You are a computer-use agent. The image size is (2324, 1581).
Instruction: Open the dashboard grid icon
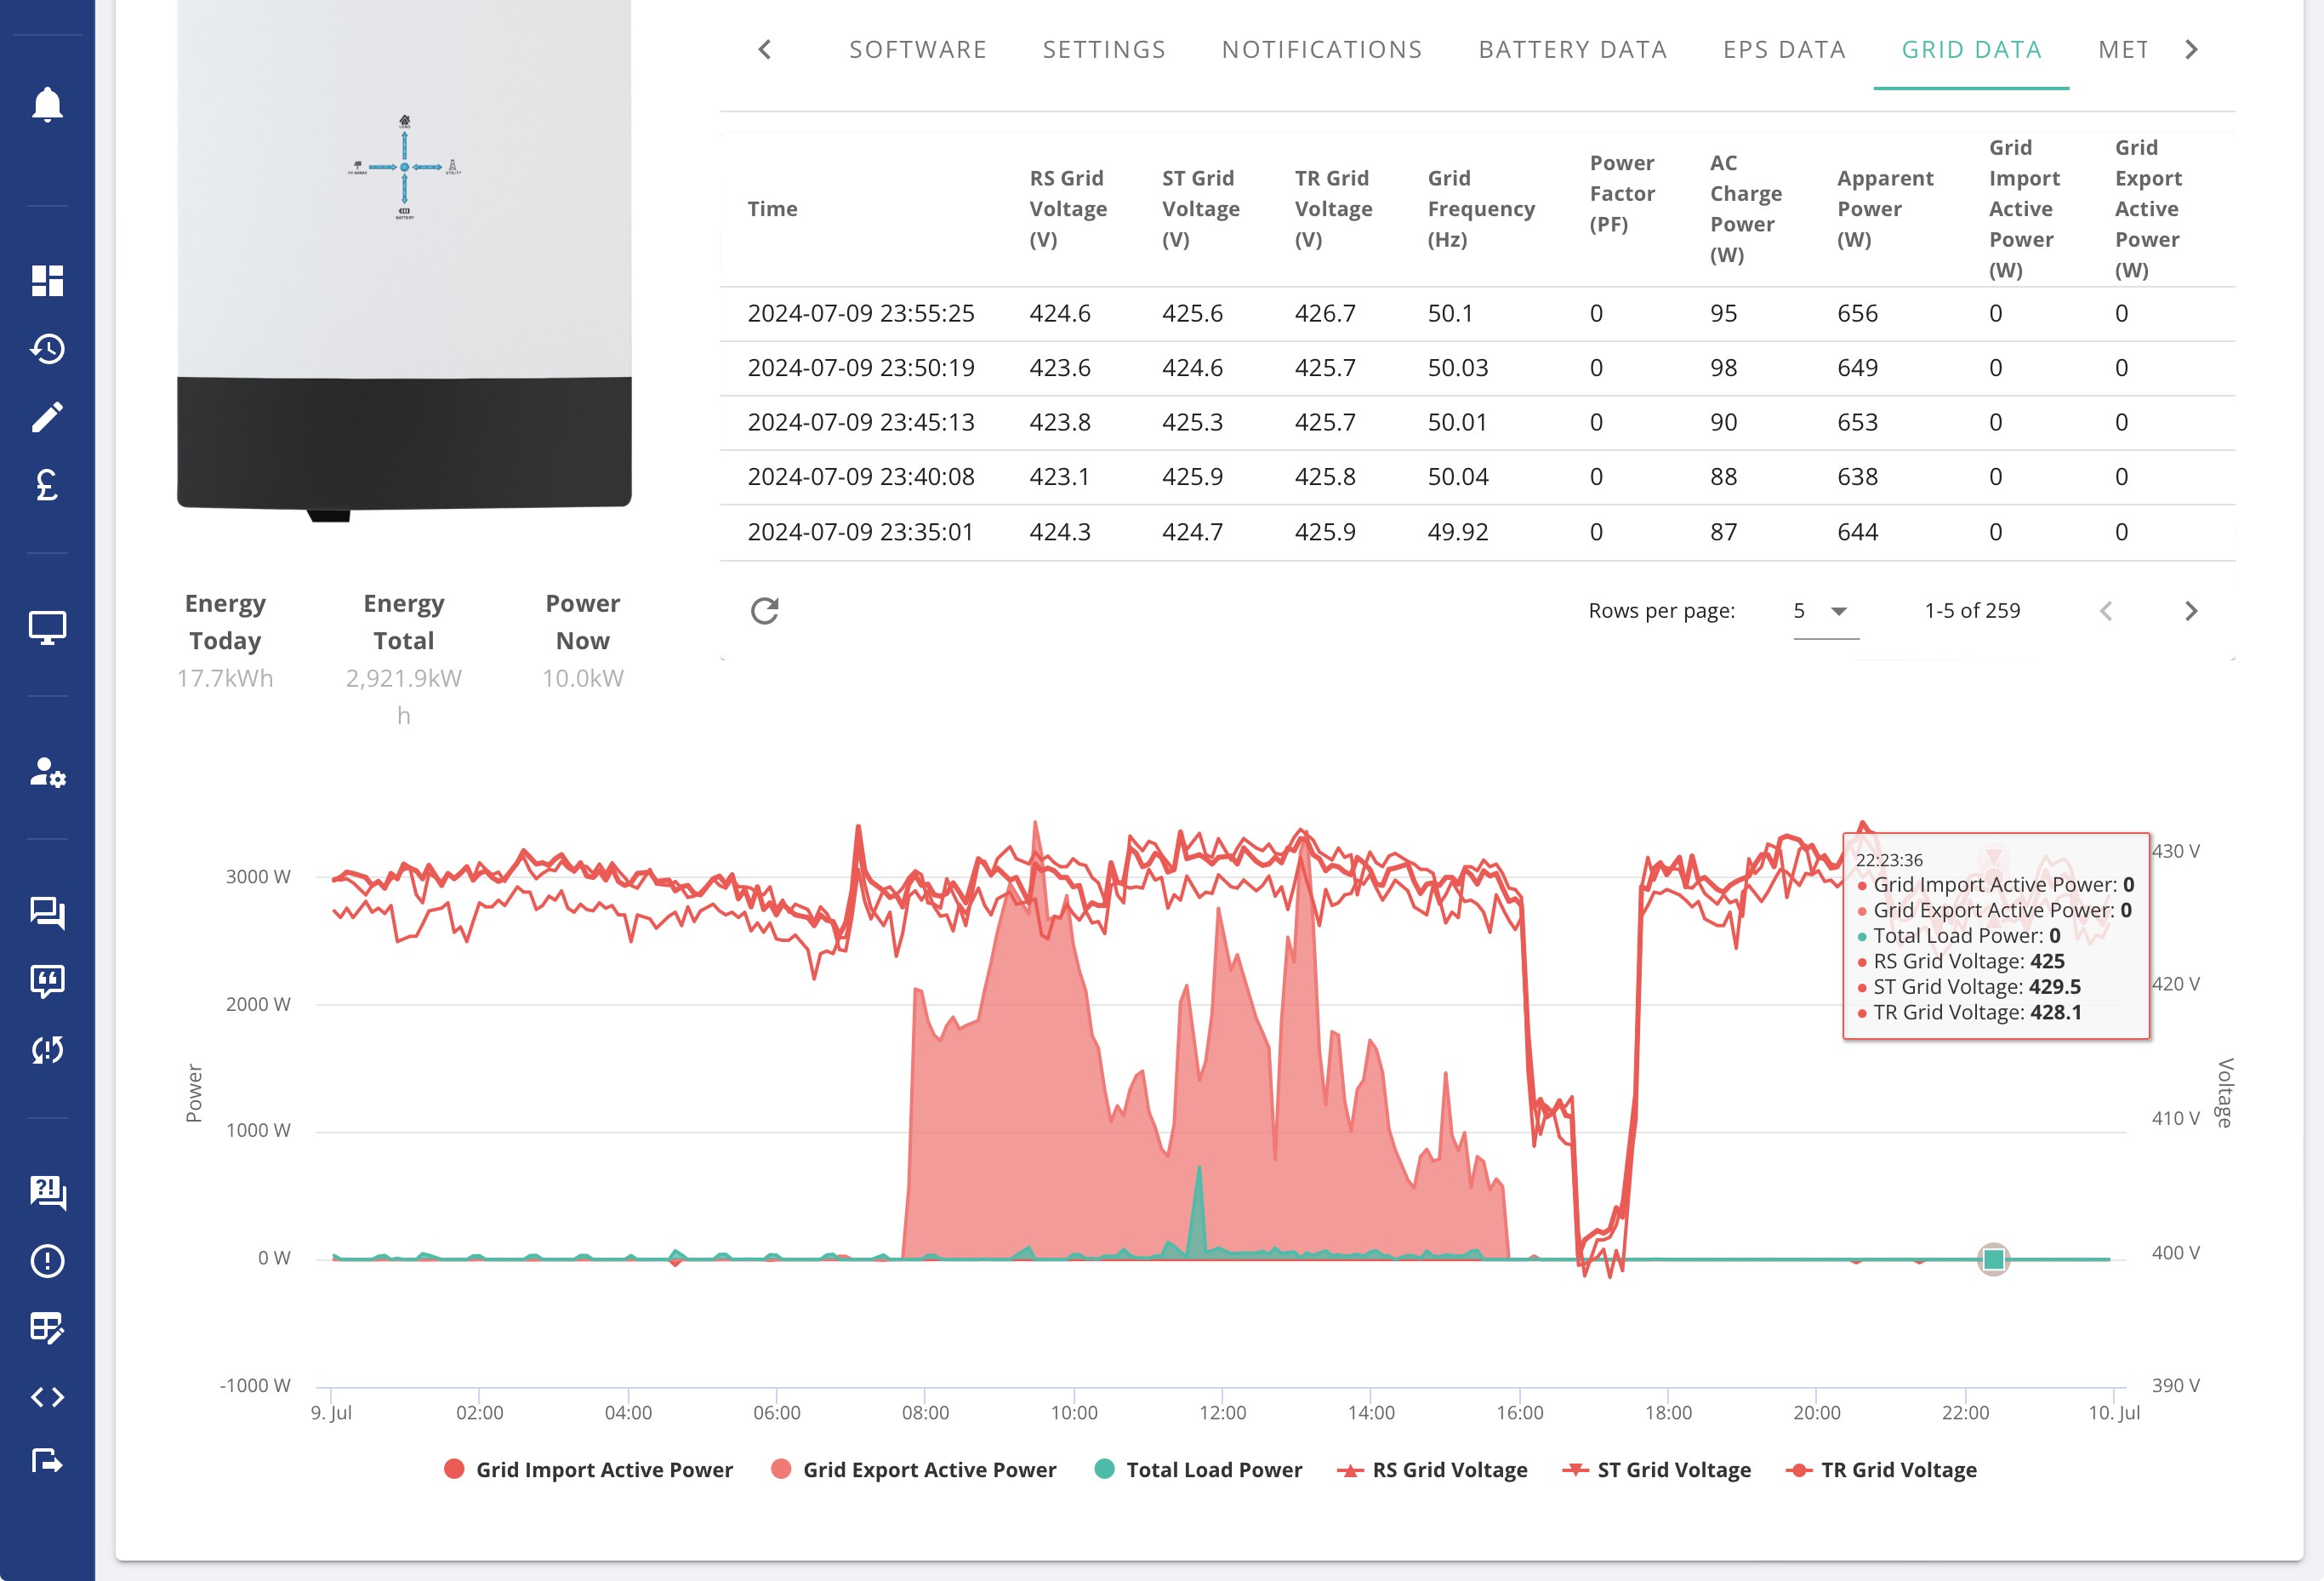point(47,281)
